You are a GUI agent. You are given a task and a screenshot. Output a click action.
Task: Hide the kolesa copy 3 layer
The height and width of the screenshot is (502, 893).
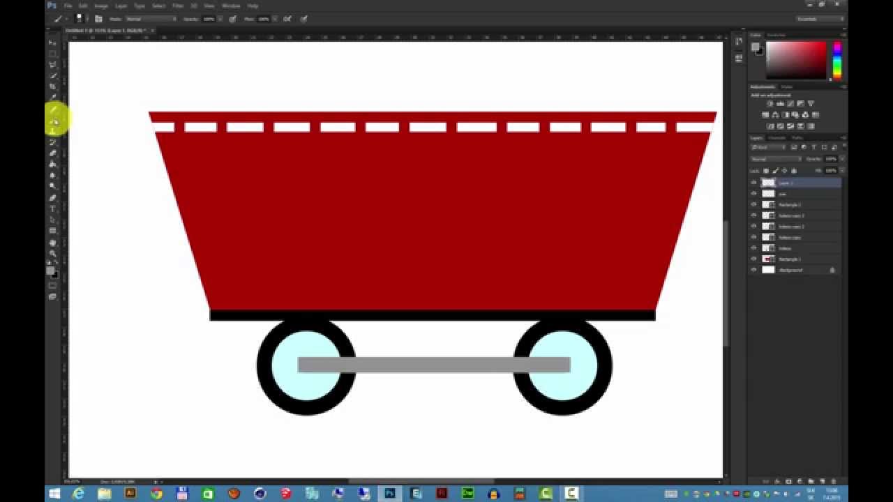tap(753, 215)
